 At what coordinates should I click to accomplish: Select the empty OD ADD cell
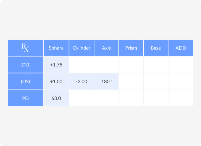point(181,64)
